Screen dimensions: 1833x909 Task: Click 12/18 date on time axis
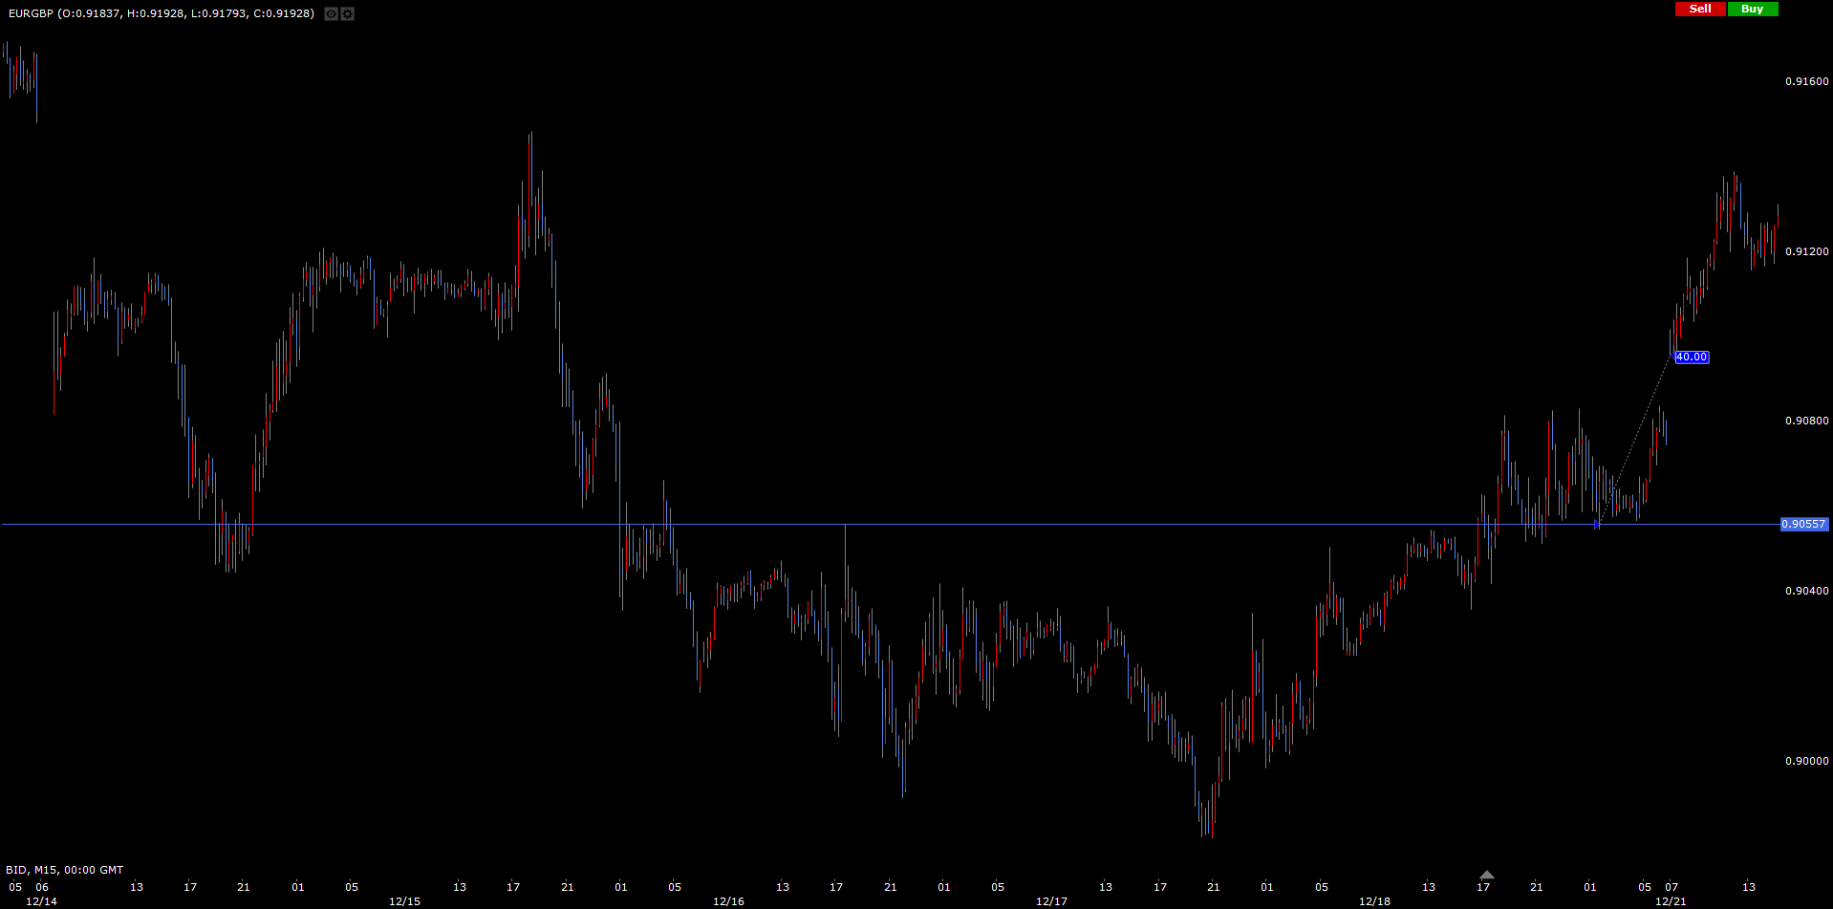[x=1374, y=901]
